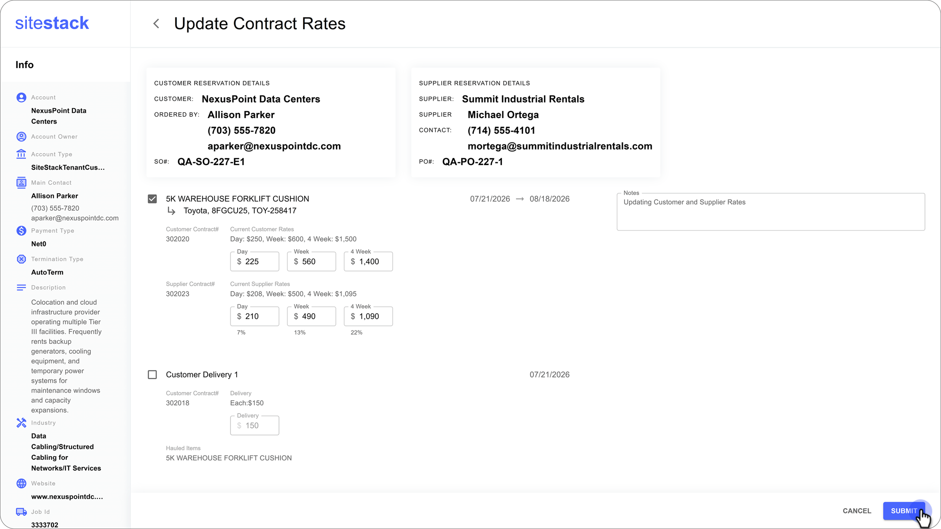Click the Customer Delivery 1 title
This screenshot has height=529, width=941.
tap(202, 375)
